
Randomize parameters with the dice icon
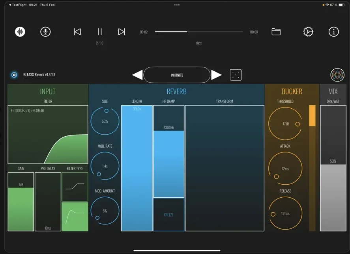(x=236, y=75)
